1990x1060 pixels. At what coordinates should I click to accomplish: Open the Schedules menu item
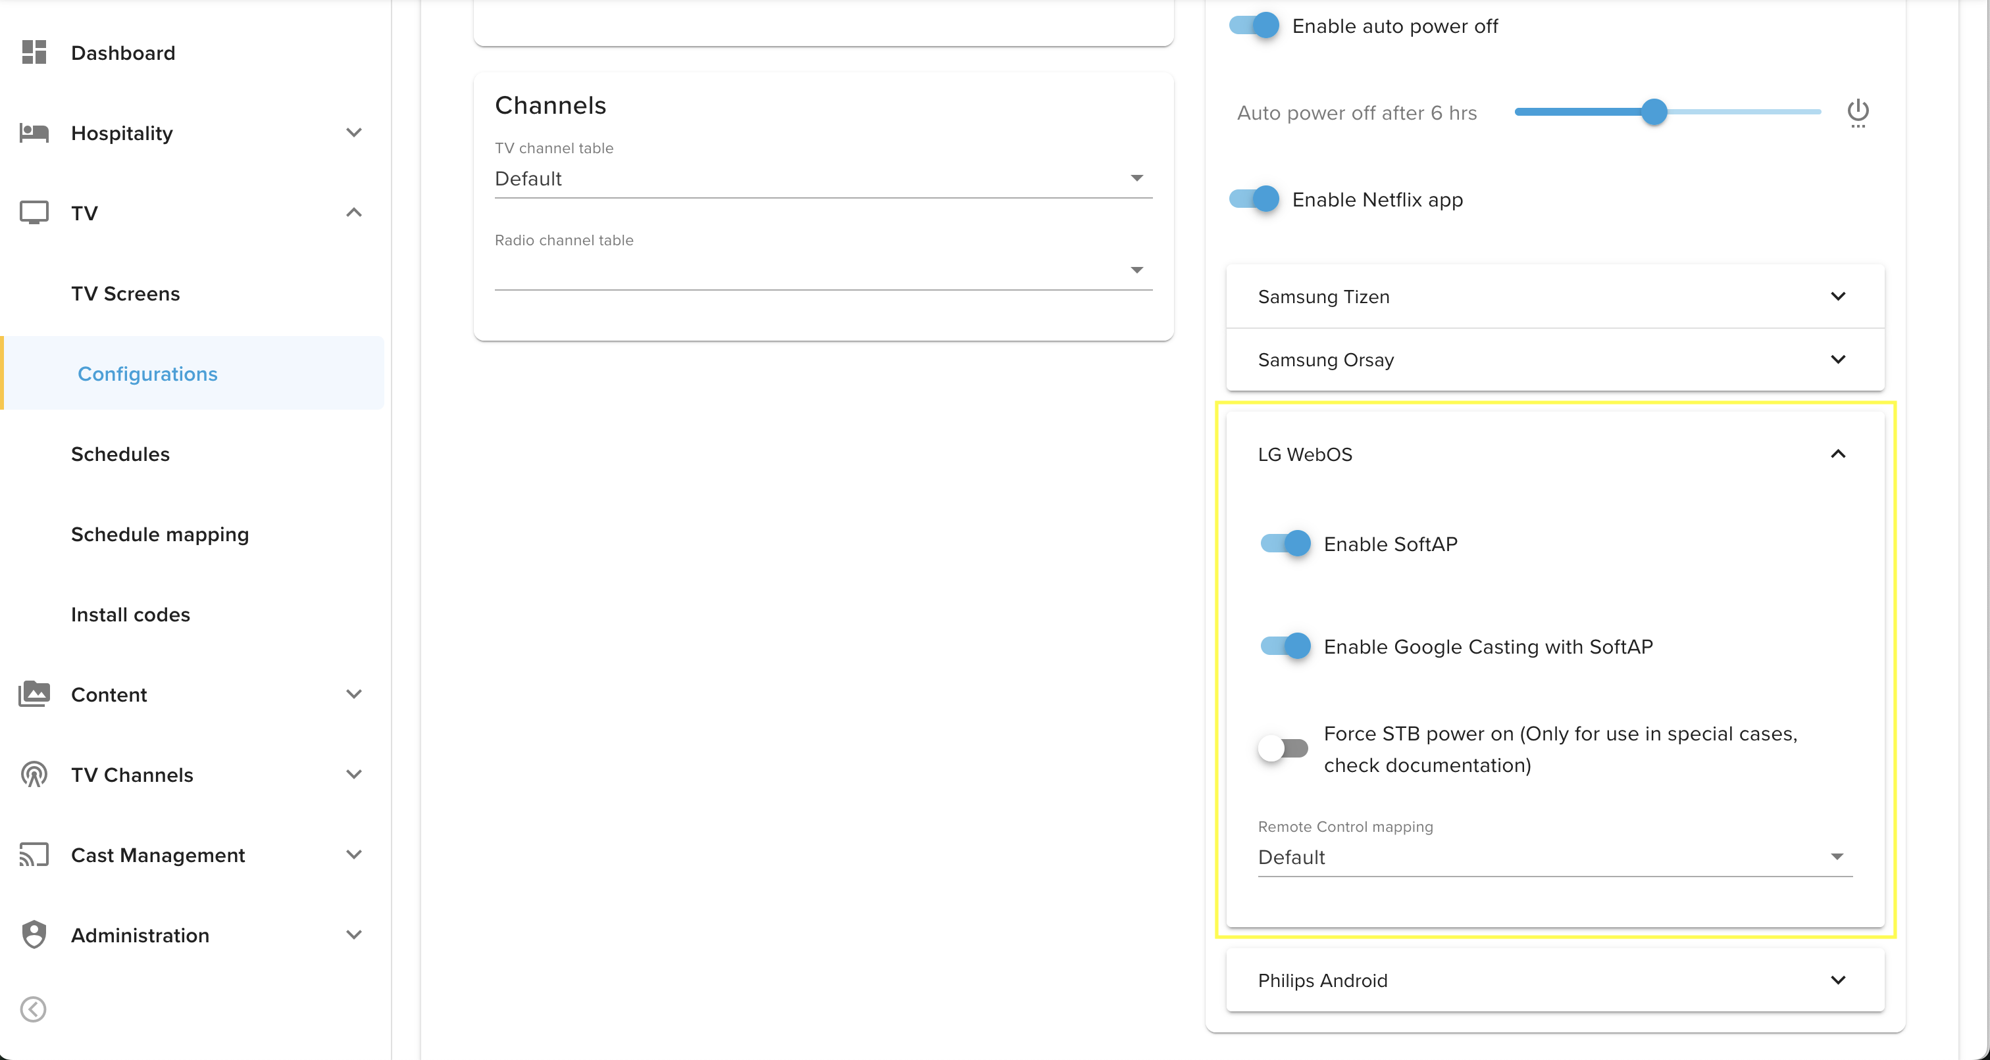tap(120, 454)
